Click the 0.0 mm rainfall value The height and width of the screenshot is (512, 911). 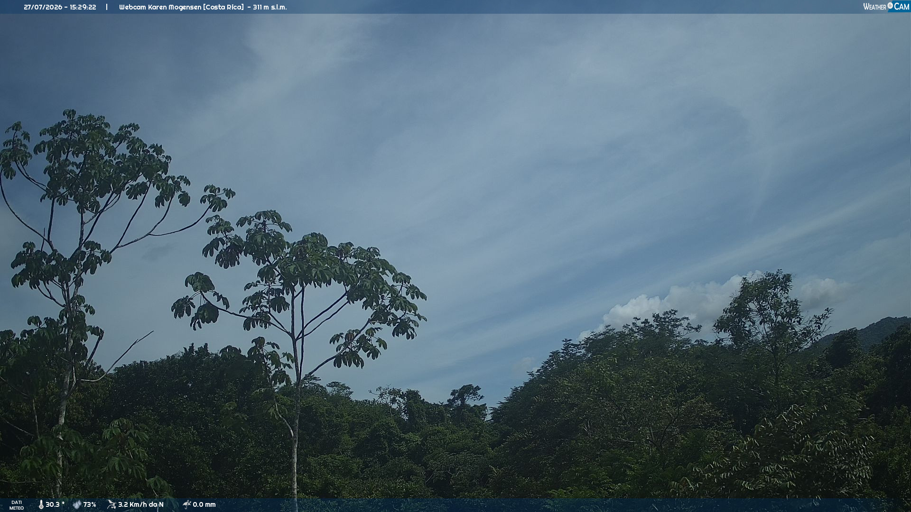point(204,504)
